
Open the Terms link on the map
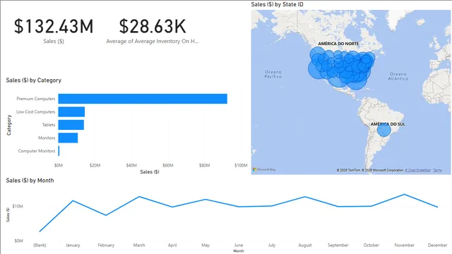437,170
